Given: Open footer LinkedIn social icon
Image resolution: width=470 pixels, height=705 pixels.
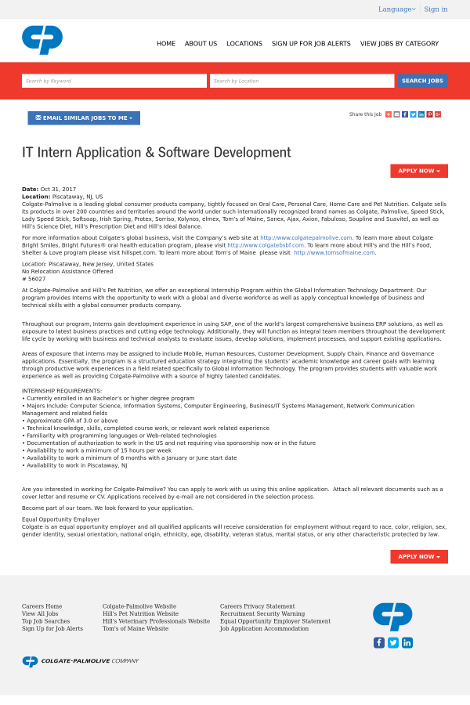Looking at the screenshot, I should point(407,642).
